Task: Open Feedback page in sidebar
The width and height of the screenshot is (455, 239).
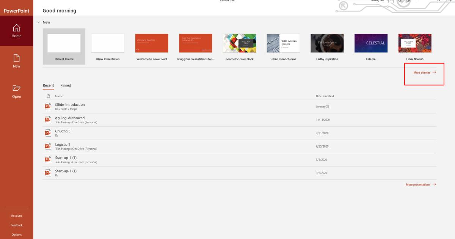Action: (x=17, y=225)
